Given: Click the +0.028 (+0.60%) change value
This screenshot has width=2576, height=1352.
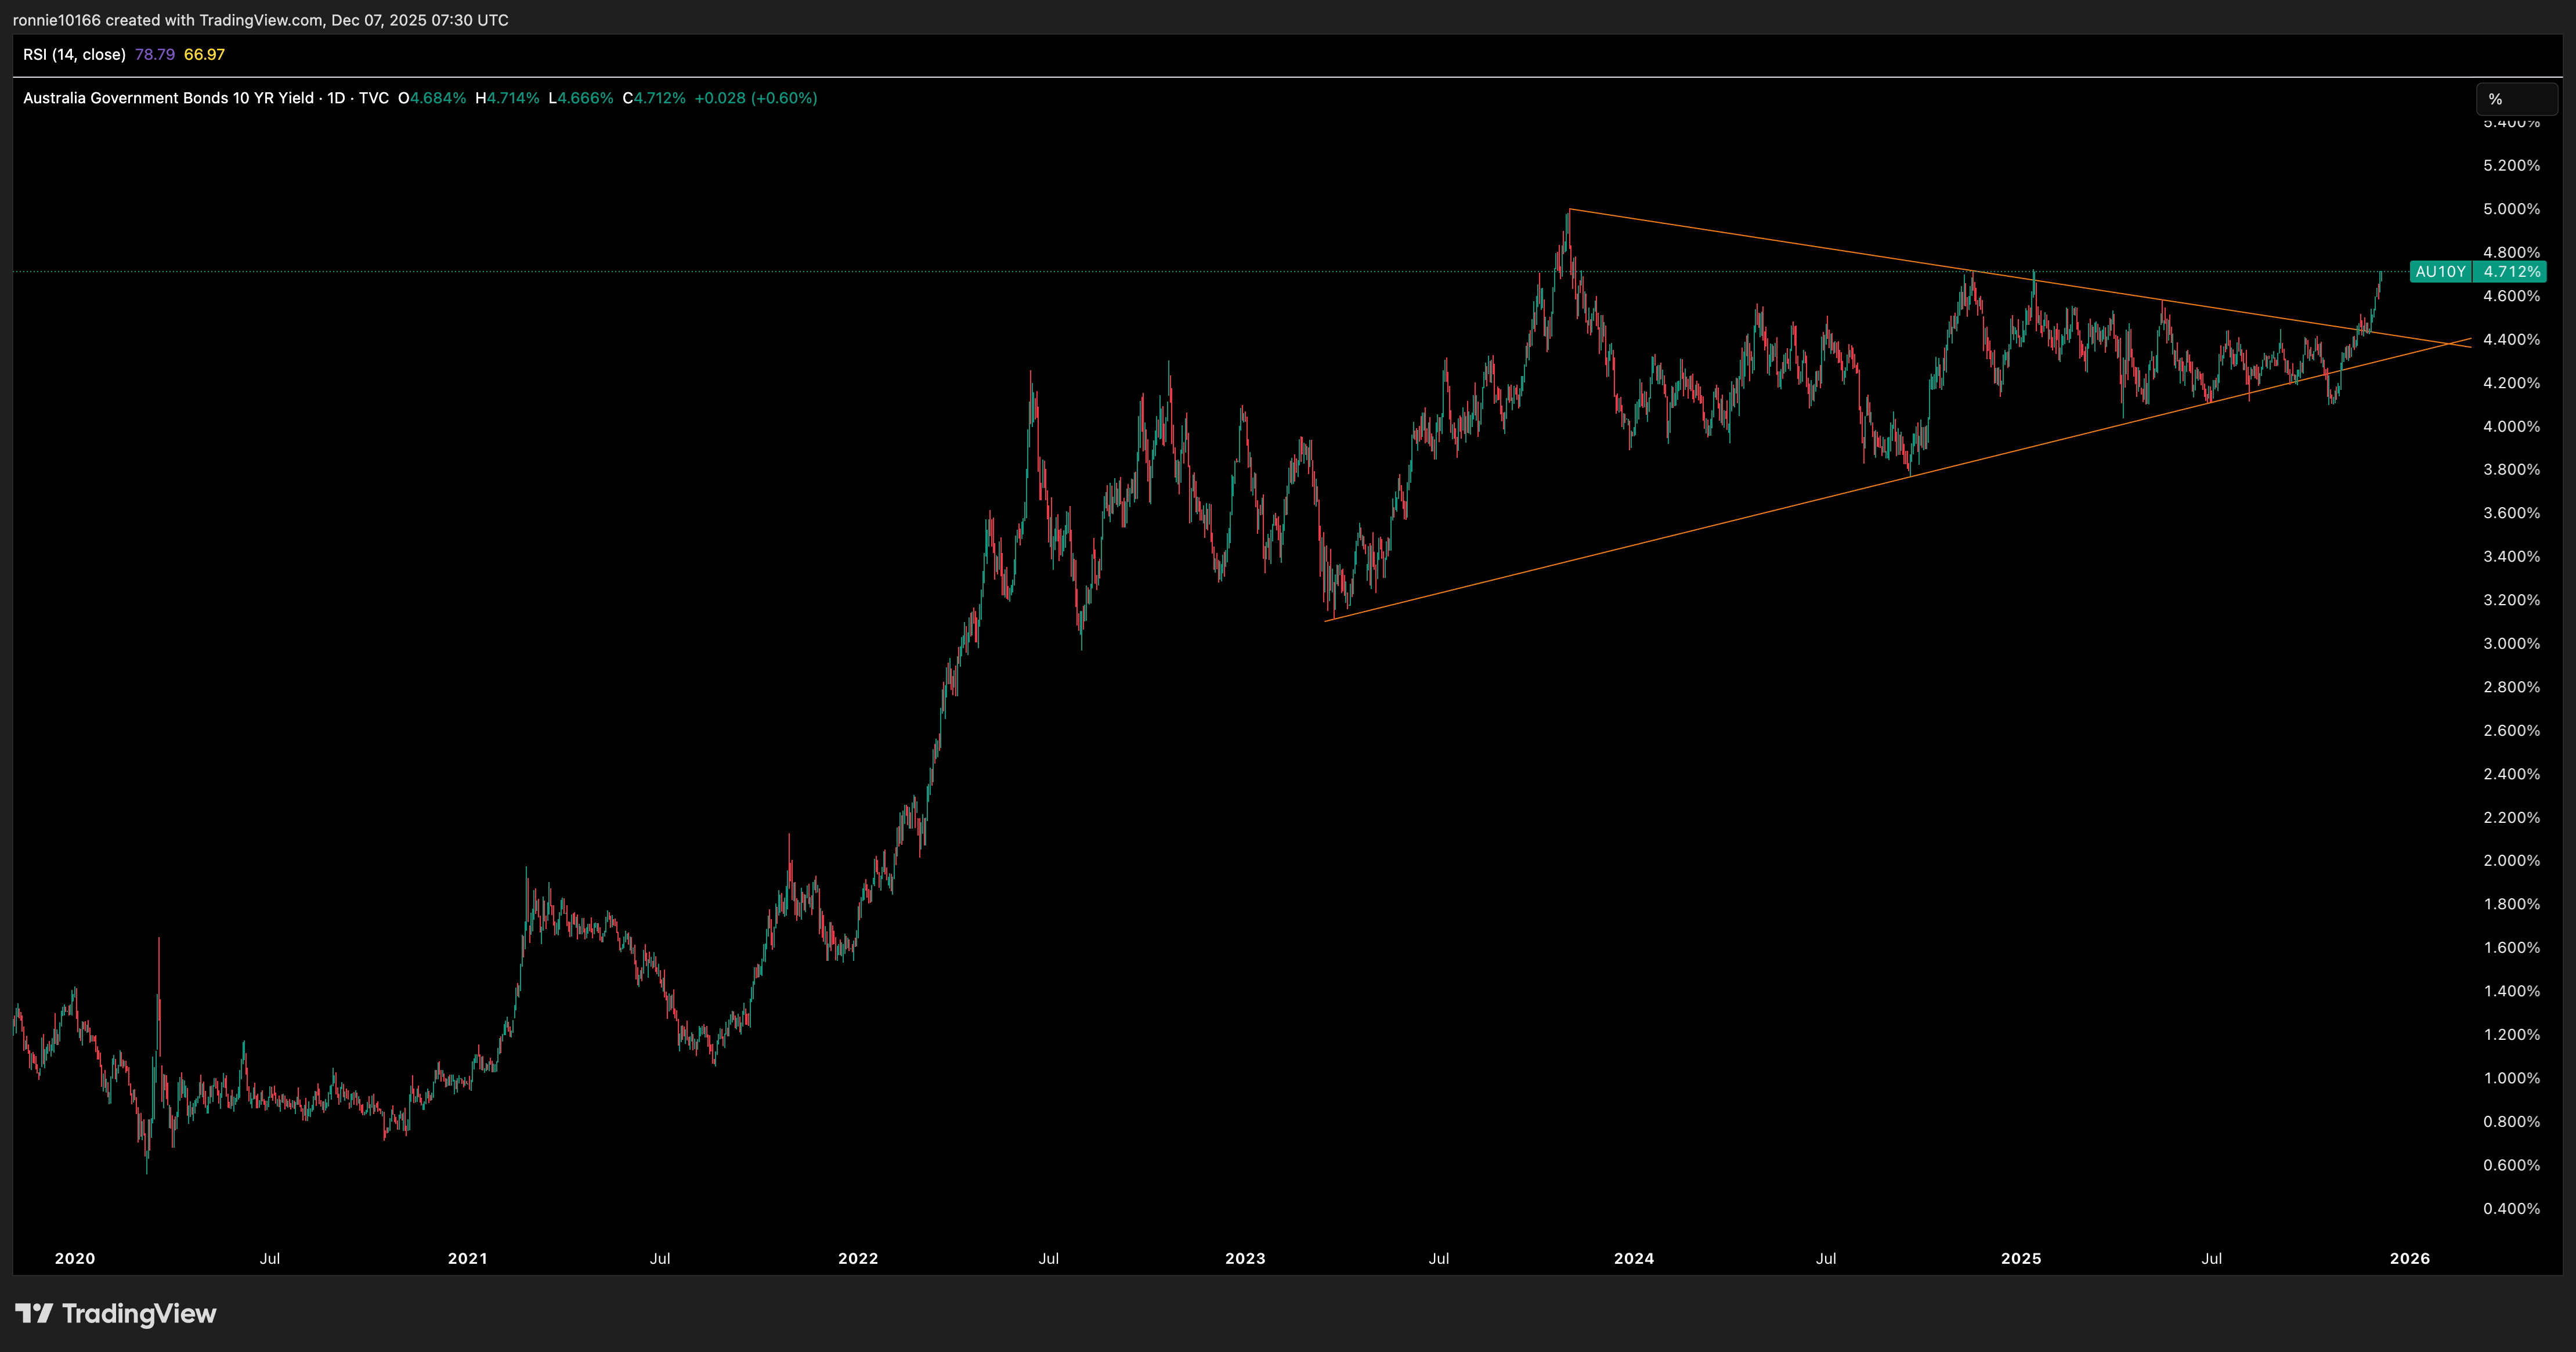Looking at the screenshot, I should click(755, 98).
